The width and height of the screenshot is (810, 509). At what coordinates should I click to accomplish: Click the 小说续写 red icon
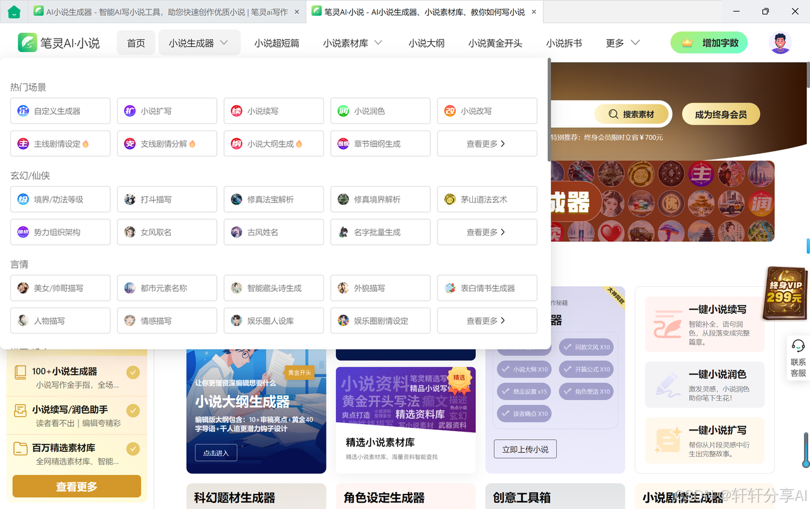[237, 111]
